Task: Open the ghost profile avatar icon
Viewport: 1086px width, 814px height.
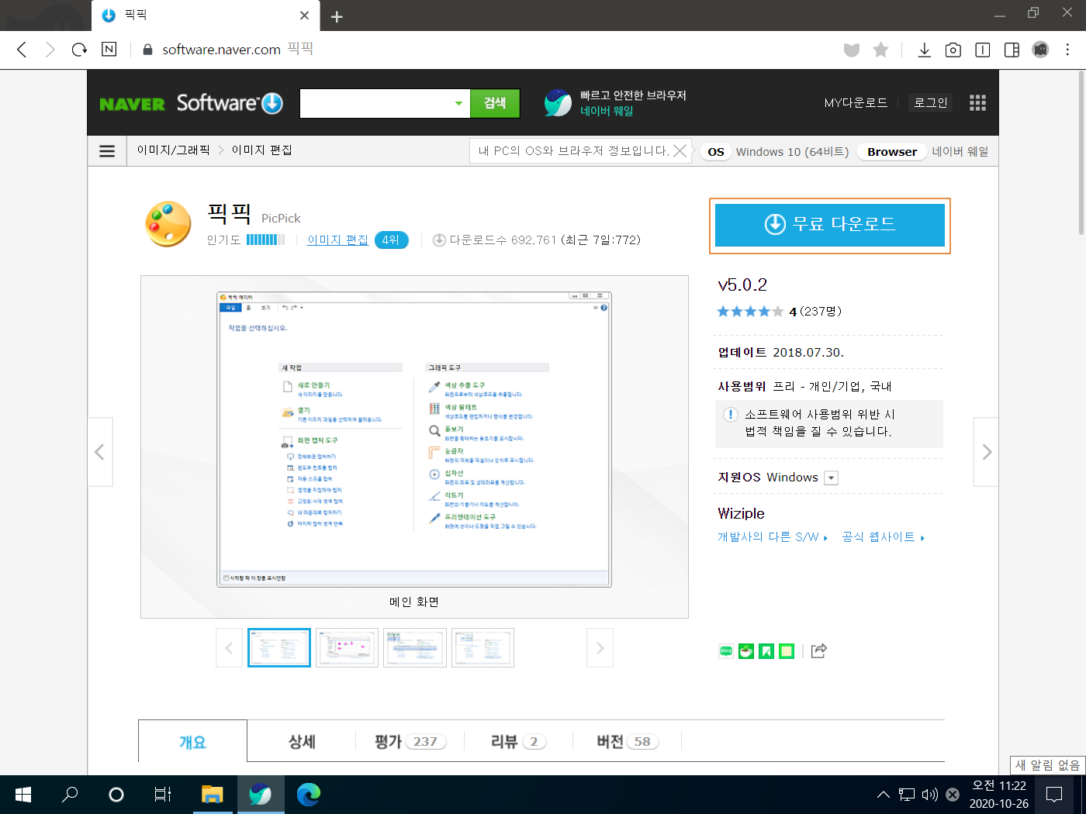Action: pos(1040,50)
